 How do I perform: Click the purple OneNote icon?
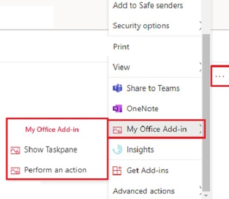coord(117,108)
